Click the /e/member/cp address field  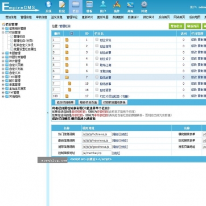(97, 153)
